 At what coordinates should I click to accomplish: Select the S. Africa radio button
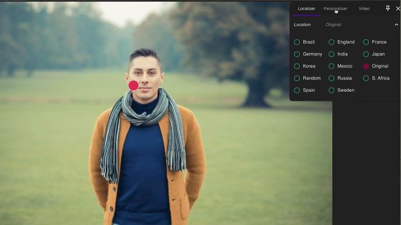pos(366,78)
